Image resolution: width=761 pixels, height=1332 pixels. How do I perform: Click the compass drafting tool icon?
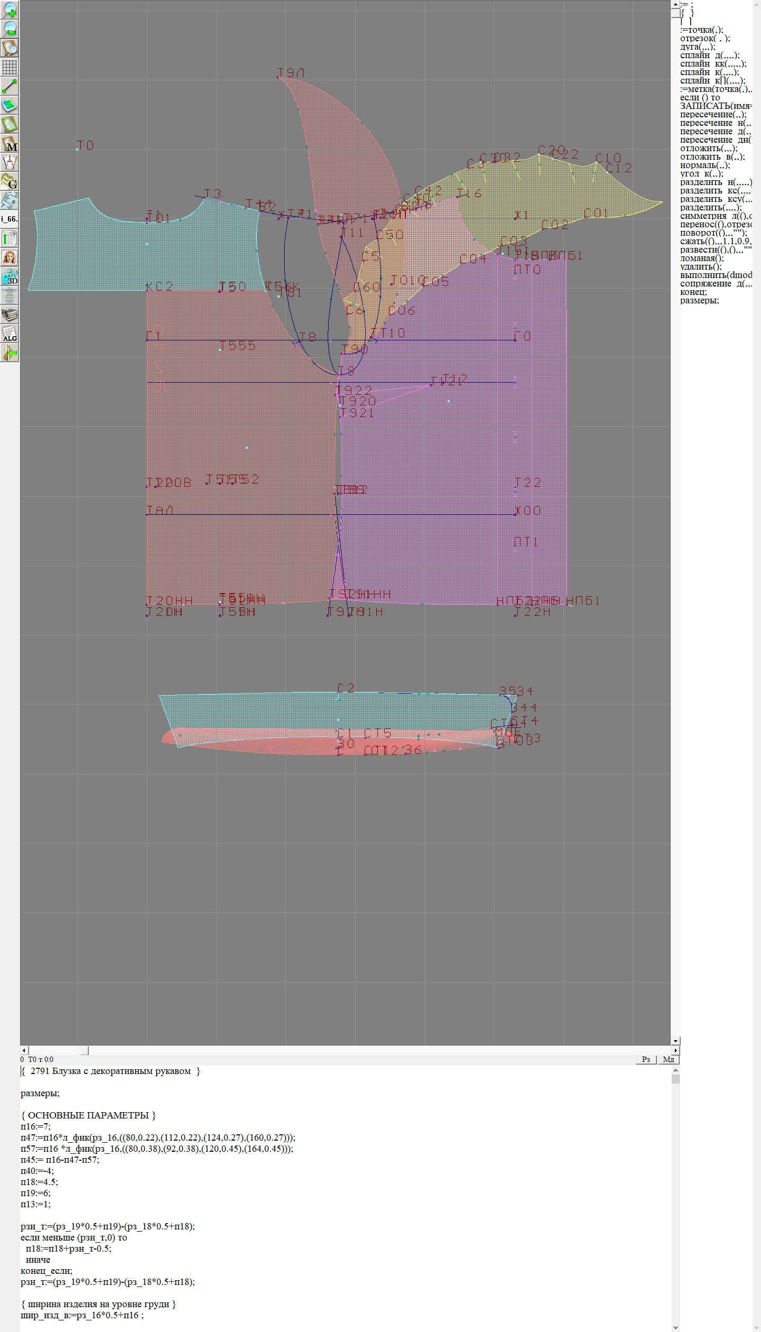[10, 162]
